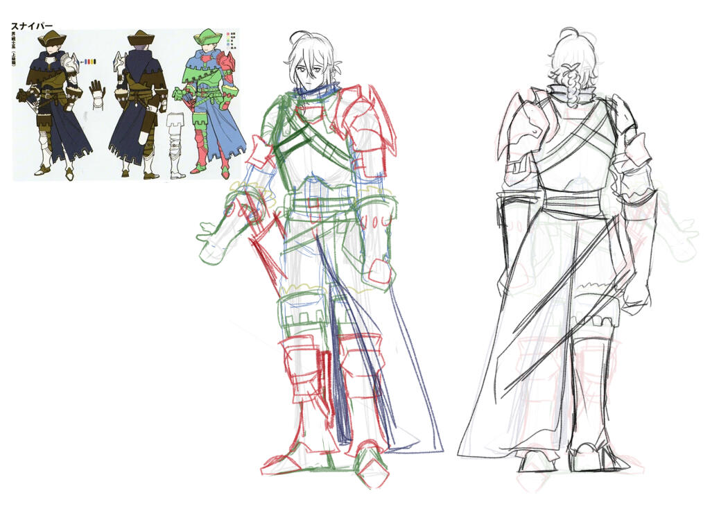
Task: Click the brown hat on front-view reference figure
Action: [x=51, y=38]
